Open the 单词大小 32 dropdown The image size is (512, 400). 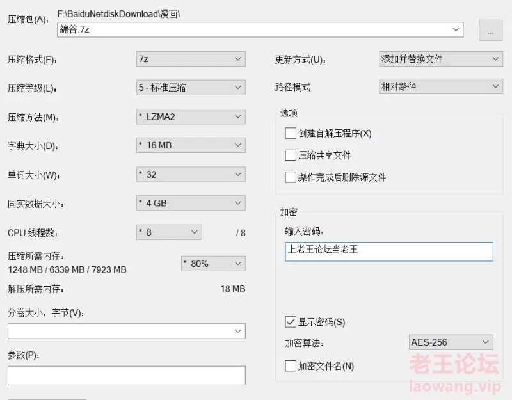[191, 174]
